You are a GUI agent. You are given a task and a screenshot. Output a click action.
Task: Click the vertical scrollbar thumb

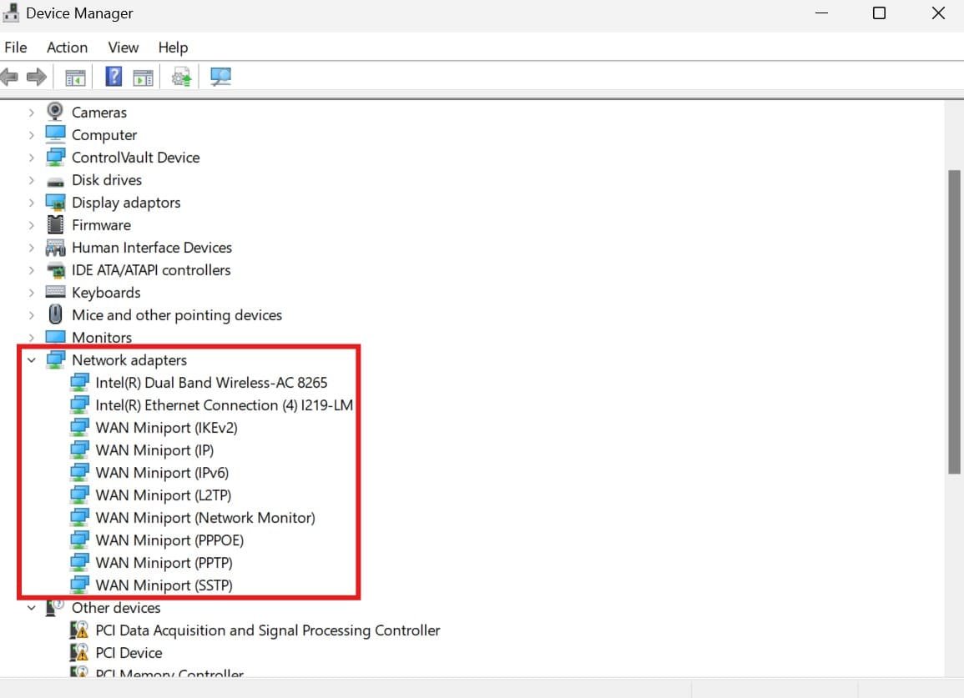pos(954,321)
